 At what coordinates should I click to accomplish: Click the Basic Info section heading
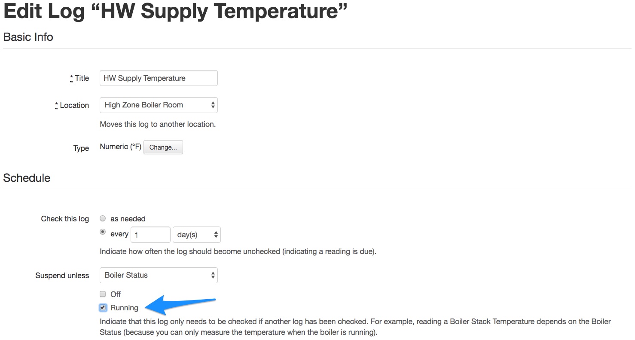coord(28,37)
